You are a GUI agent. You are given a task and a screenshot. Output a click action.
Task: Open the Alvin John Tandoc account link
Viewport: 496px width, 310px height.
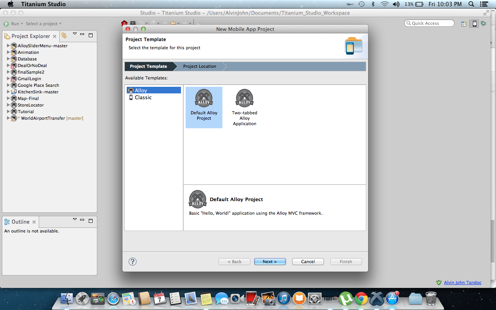pos(463,282)
